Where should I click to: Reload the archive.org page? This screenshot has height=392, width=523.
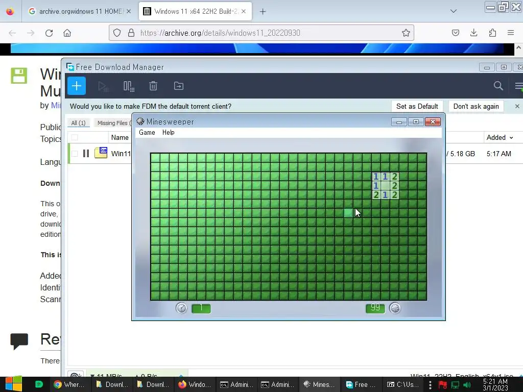[49, 33]
